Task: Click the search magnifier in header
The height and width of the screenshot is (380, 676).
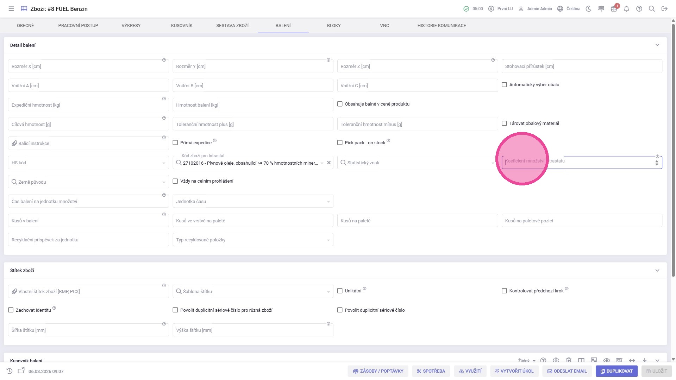Action: pos(652,9)
